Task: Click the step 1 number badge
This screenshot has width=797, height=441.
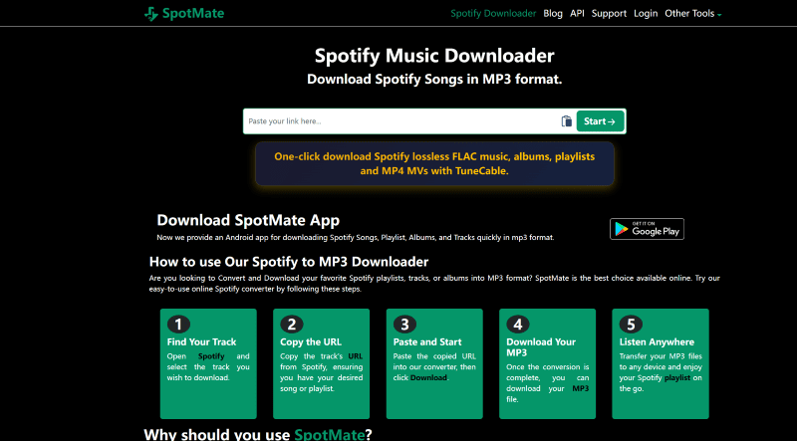Action: (178, 325)
